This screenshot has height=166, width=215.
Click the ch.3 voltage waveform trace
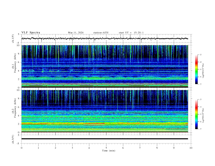point(105,139)
